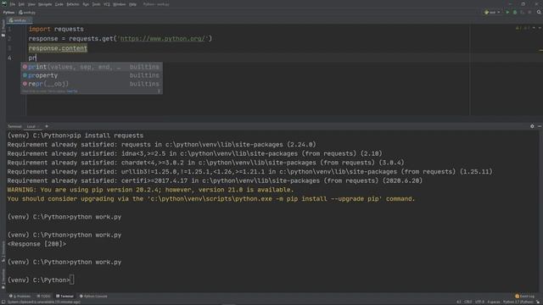The width and height of the screenshot is (543, 305).
Task: Open the Tools menu
Action: (96, 4)
